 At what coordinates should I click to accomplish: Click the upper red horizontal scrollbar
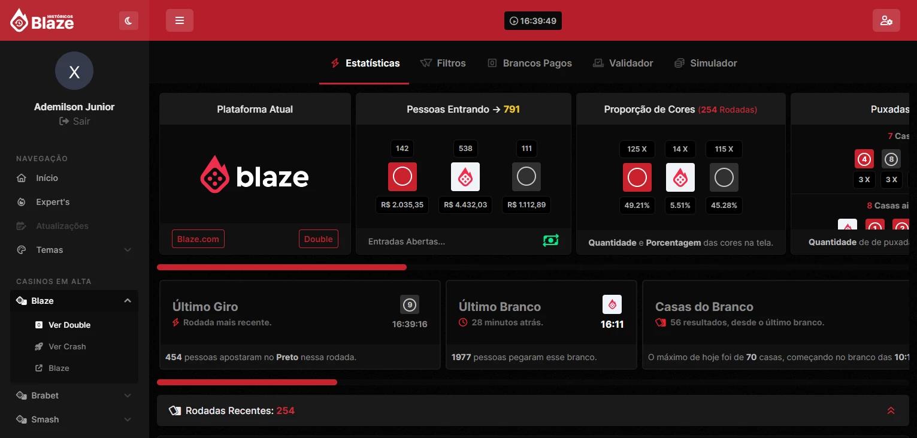pos(282,267)
